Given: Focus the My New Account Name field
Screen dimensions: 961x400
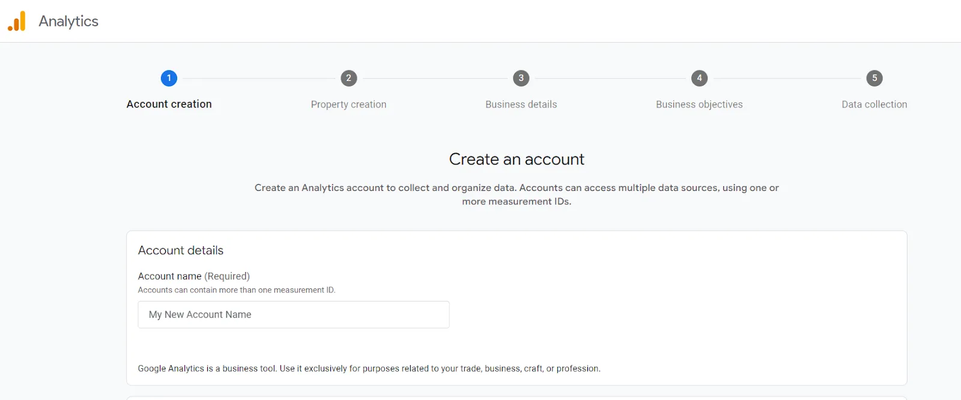Looking at the screenshot, I should click(293, 315).
